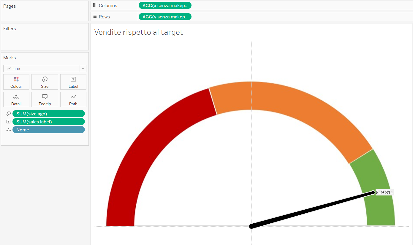Open the Detail property icon
Screen dimensions: 413x245
click(16, 99)
